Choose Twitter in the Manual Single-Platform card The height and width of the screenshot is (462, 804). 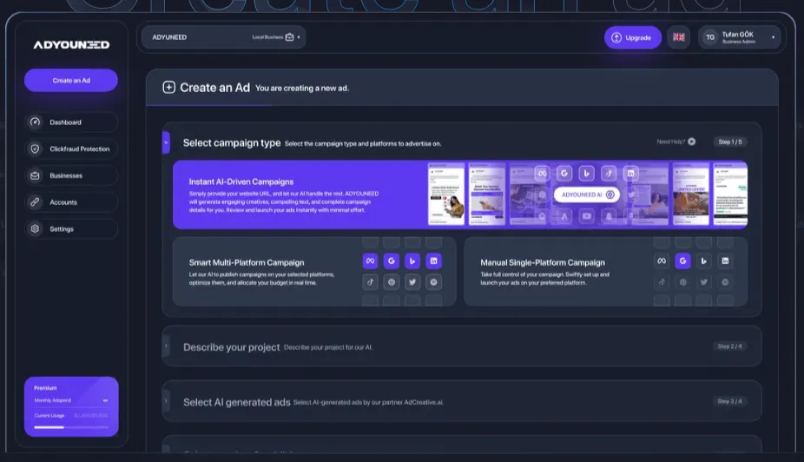(703, 282)
